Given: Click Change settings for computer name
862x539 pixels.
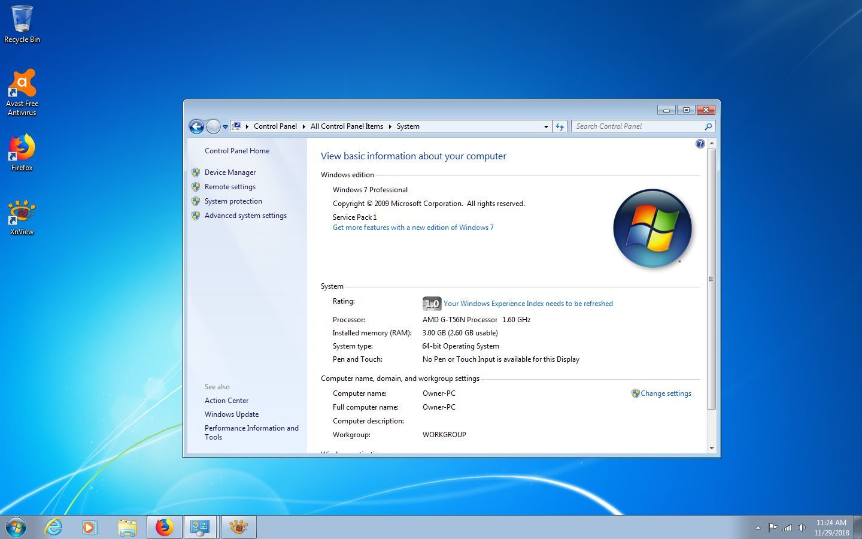Looking at the screenshot, I should tap(666, 393).
